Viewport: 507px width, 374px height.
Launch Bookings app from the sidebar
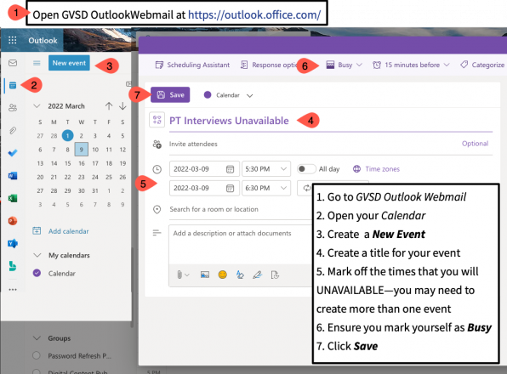[x=13, y=266]
